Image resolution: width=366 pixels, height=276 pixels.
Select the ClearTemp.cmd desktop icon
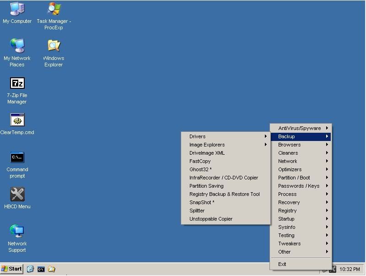17,124
